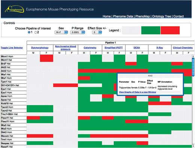Image resolution: width=195 pixels, height=148 pixels.
Task: Click grey legend swatch
Action: 132,30
